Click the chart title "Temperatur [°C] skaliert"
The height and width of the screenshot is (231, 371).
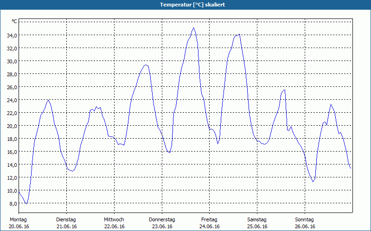(x=192, y=5)
